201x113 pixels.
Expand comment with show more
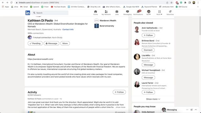point(121,107)
